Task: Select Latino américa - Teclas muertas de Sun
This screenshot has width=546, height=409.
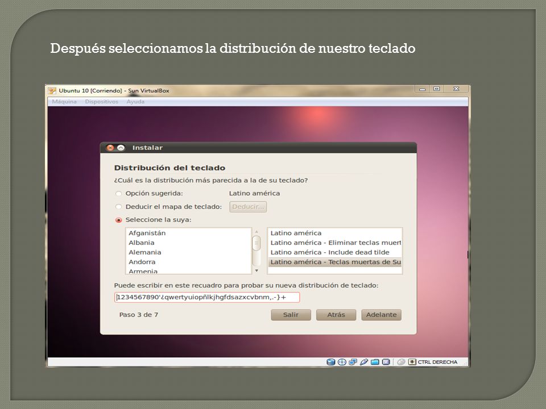Action: (334, 262)
